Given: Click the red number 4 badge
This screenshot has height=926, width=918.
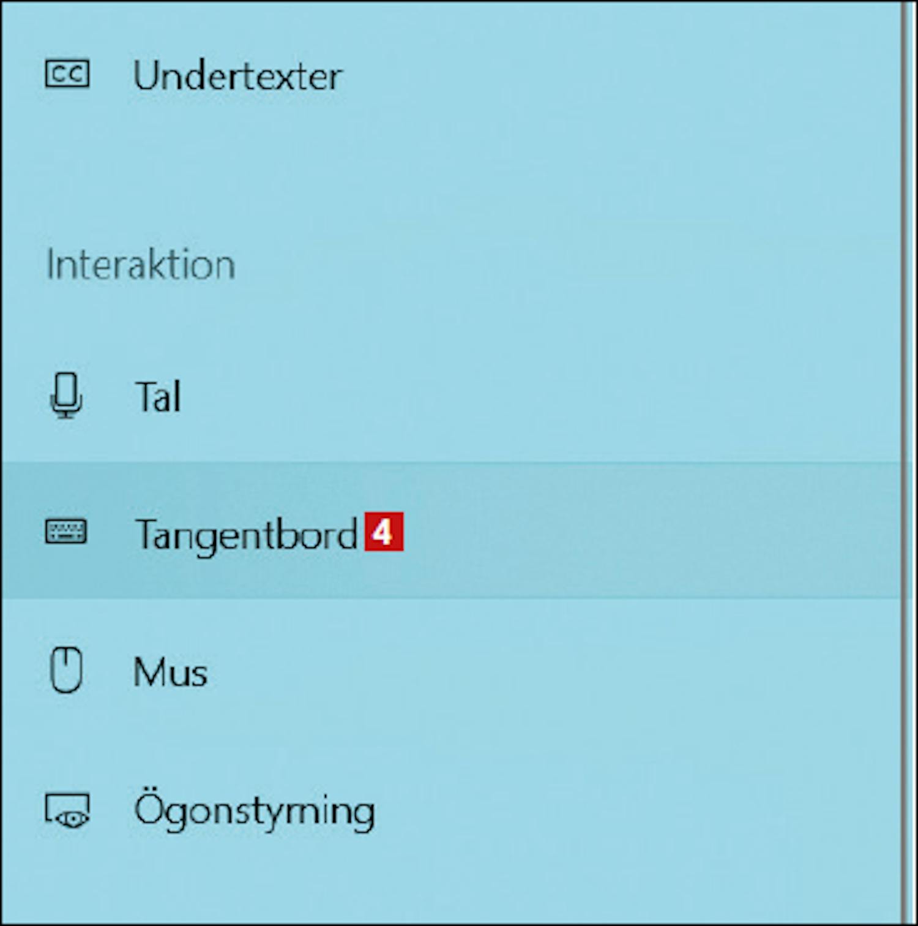Looking at the screenshot, I should [384, 532].
